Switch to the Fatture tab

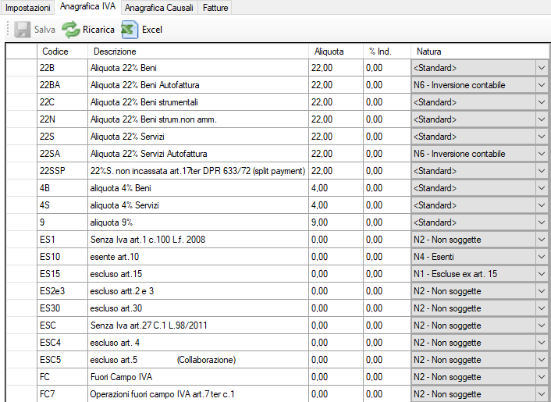click(216, 7)
